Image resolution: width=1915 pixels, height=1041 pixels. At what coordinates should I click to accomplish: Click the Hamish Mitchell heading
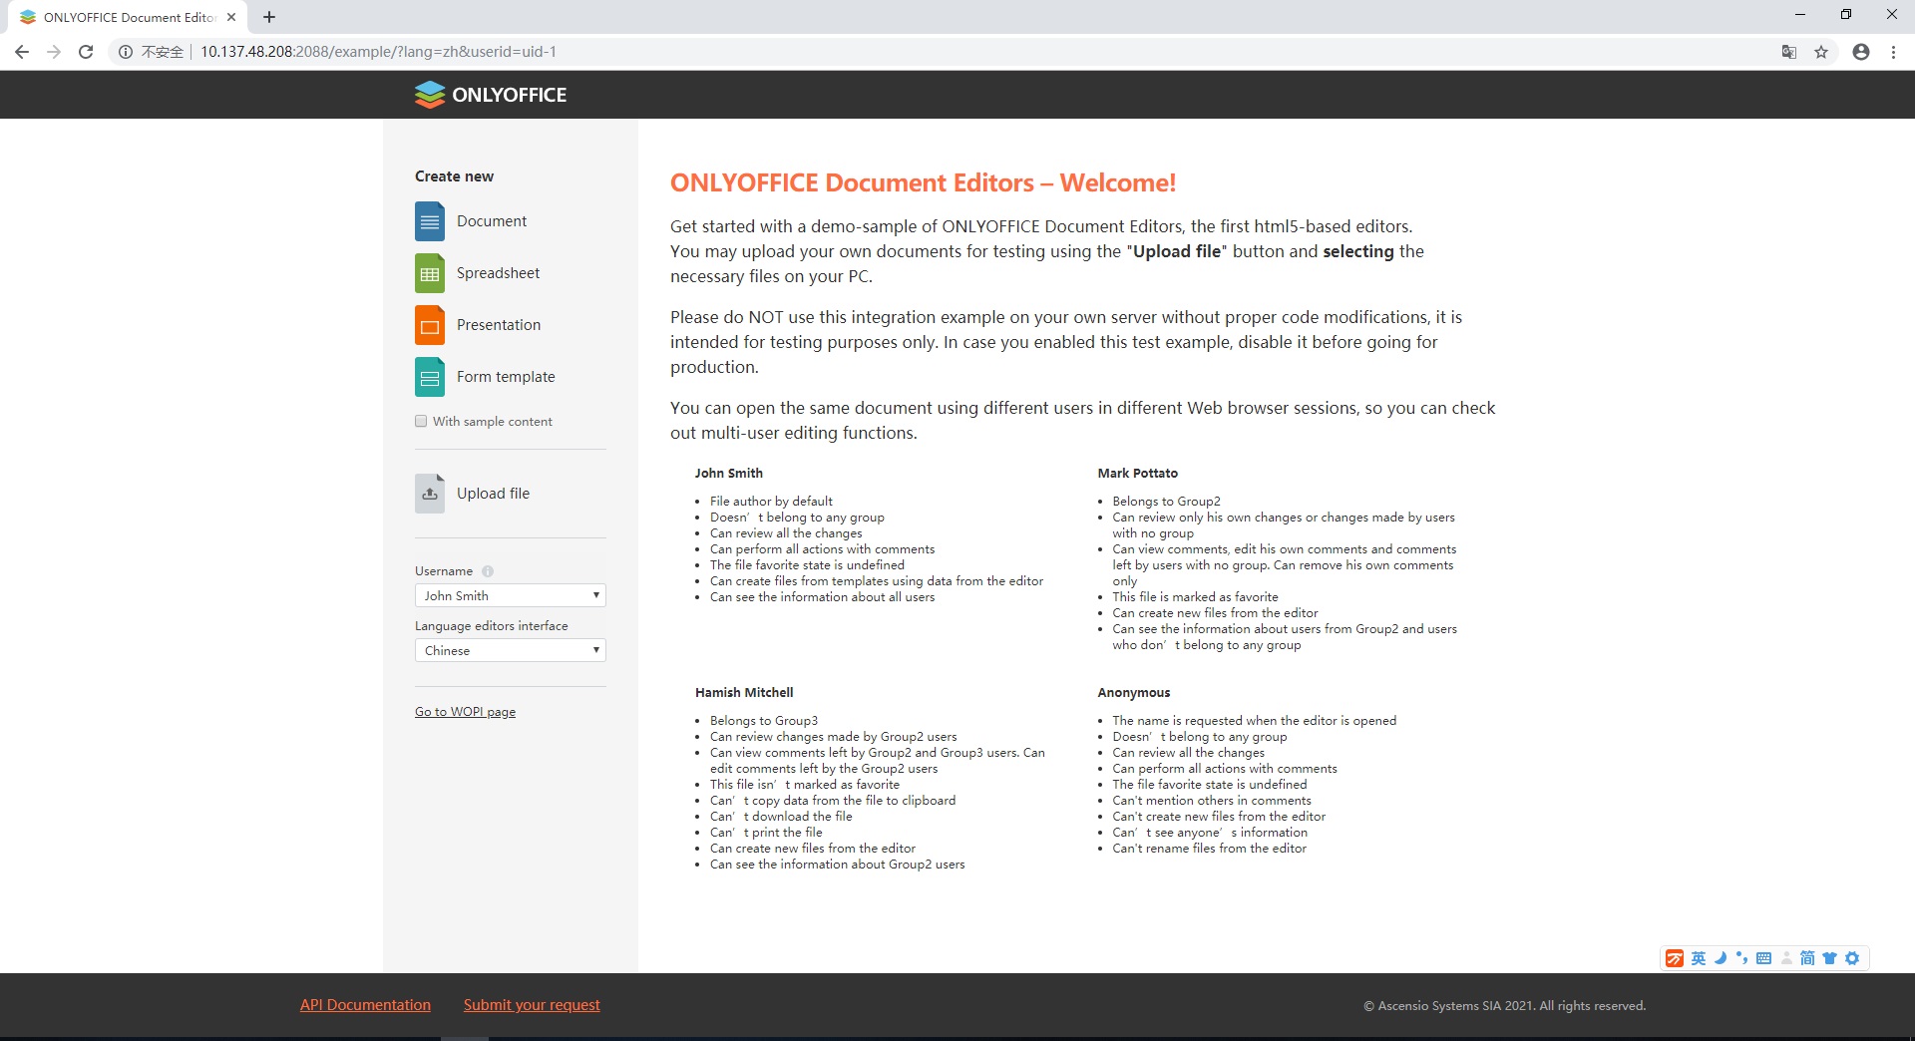click(744, 693)
